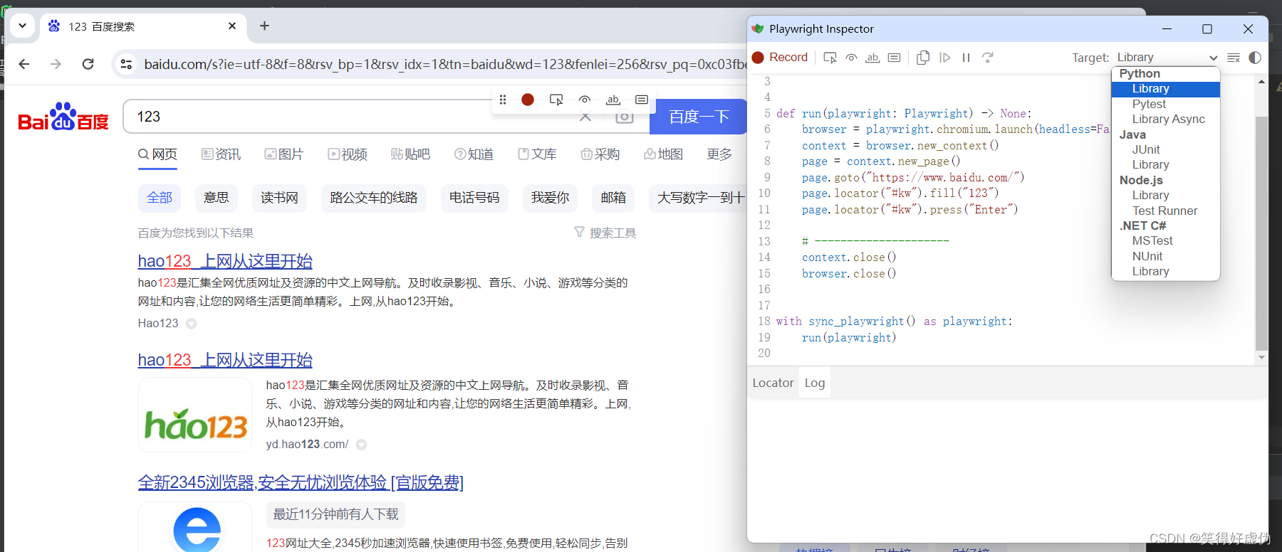The width and height of the screenshot is (1282, 552).
Task: Click the Assert value icon on the floating browser toolbar
Action: tap(642, 100)
